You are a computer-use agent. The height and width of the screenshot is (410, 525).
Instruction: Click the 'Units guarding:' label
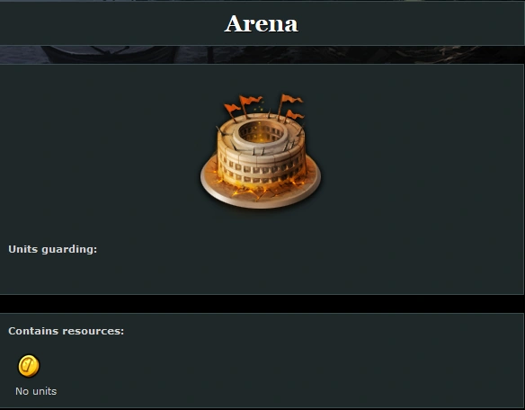tap(52, 249)
